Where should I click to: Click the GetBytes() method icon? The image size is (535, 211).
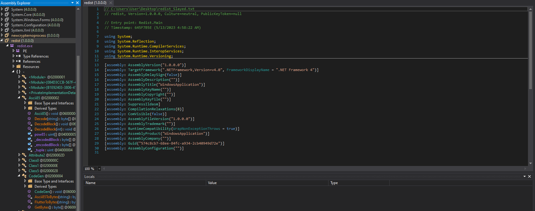30,207
